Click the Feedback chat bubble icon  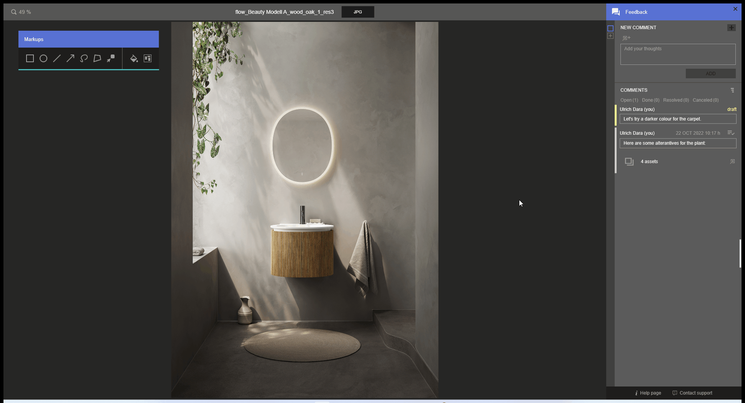(616, 12)
